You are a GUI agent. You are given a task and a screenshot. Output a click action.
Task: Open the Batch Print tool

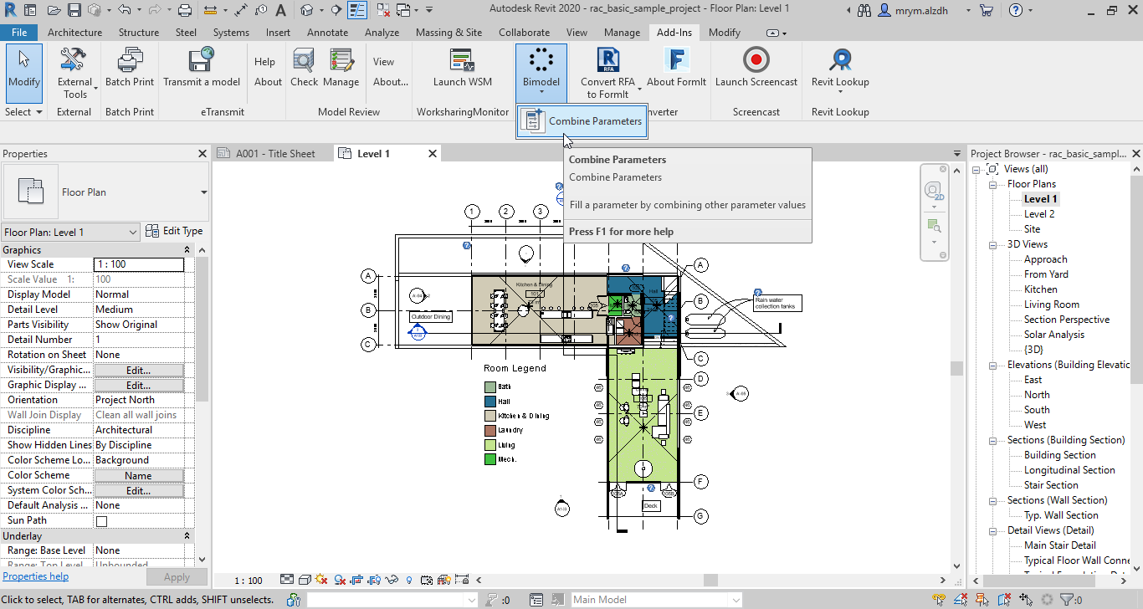[x=130, y=67]
